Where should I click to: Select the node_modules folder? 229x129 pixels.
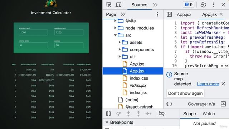pos(140,28)
